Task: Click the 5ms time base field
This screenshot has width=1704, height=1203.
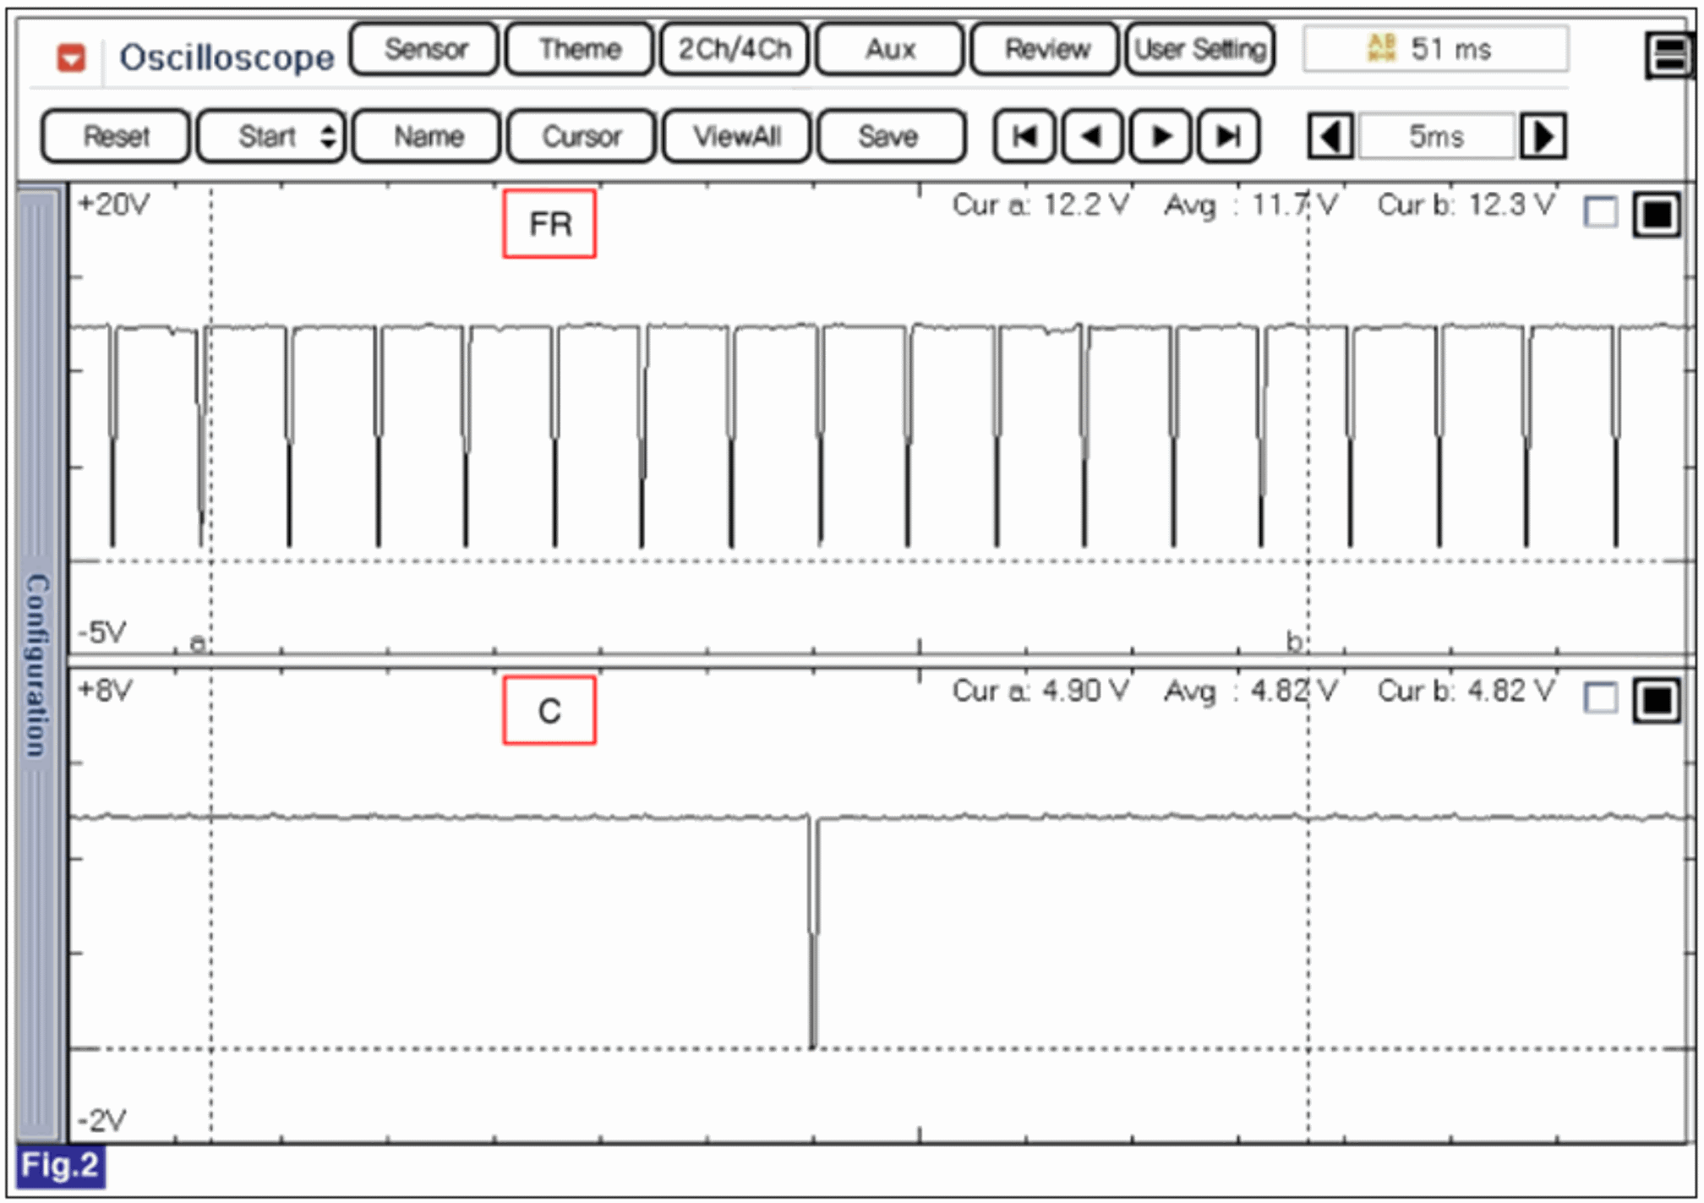Action: (1436, 136)
